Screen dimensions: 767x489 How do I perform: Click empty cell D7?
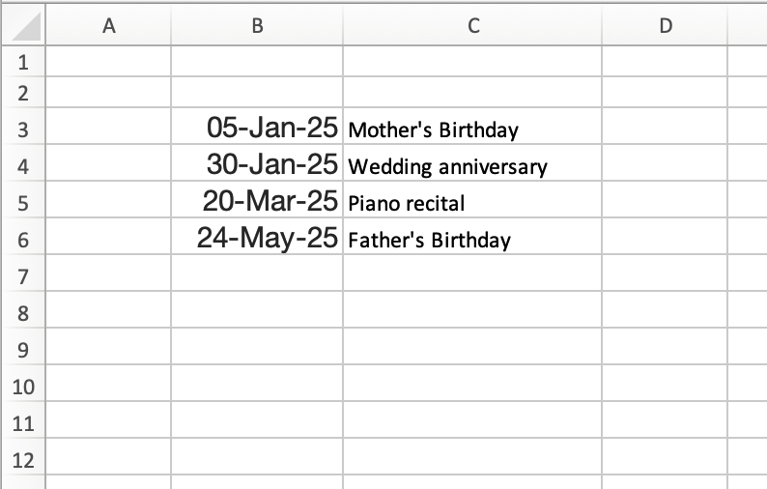[x=665, y=273]
